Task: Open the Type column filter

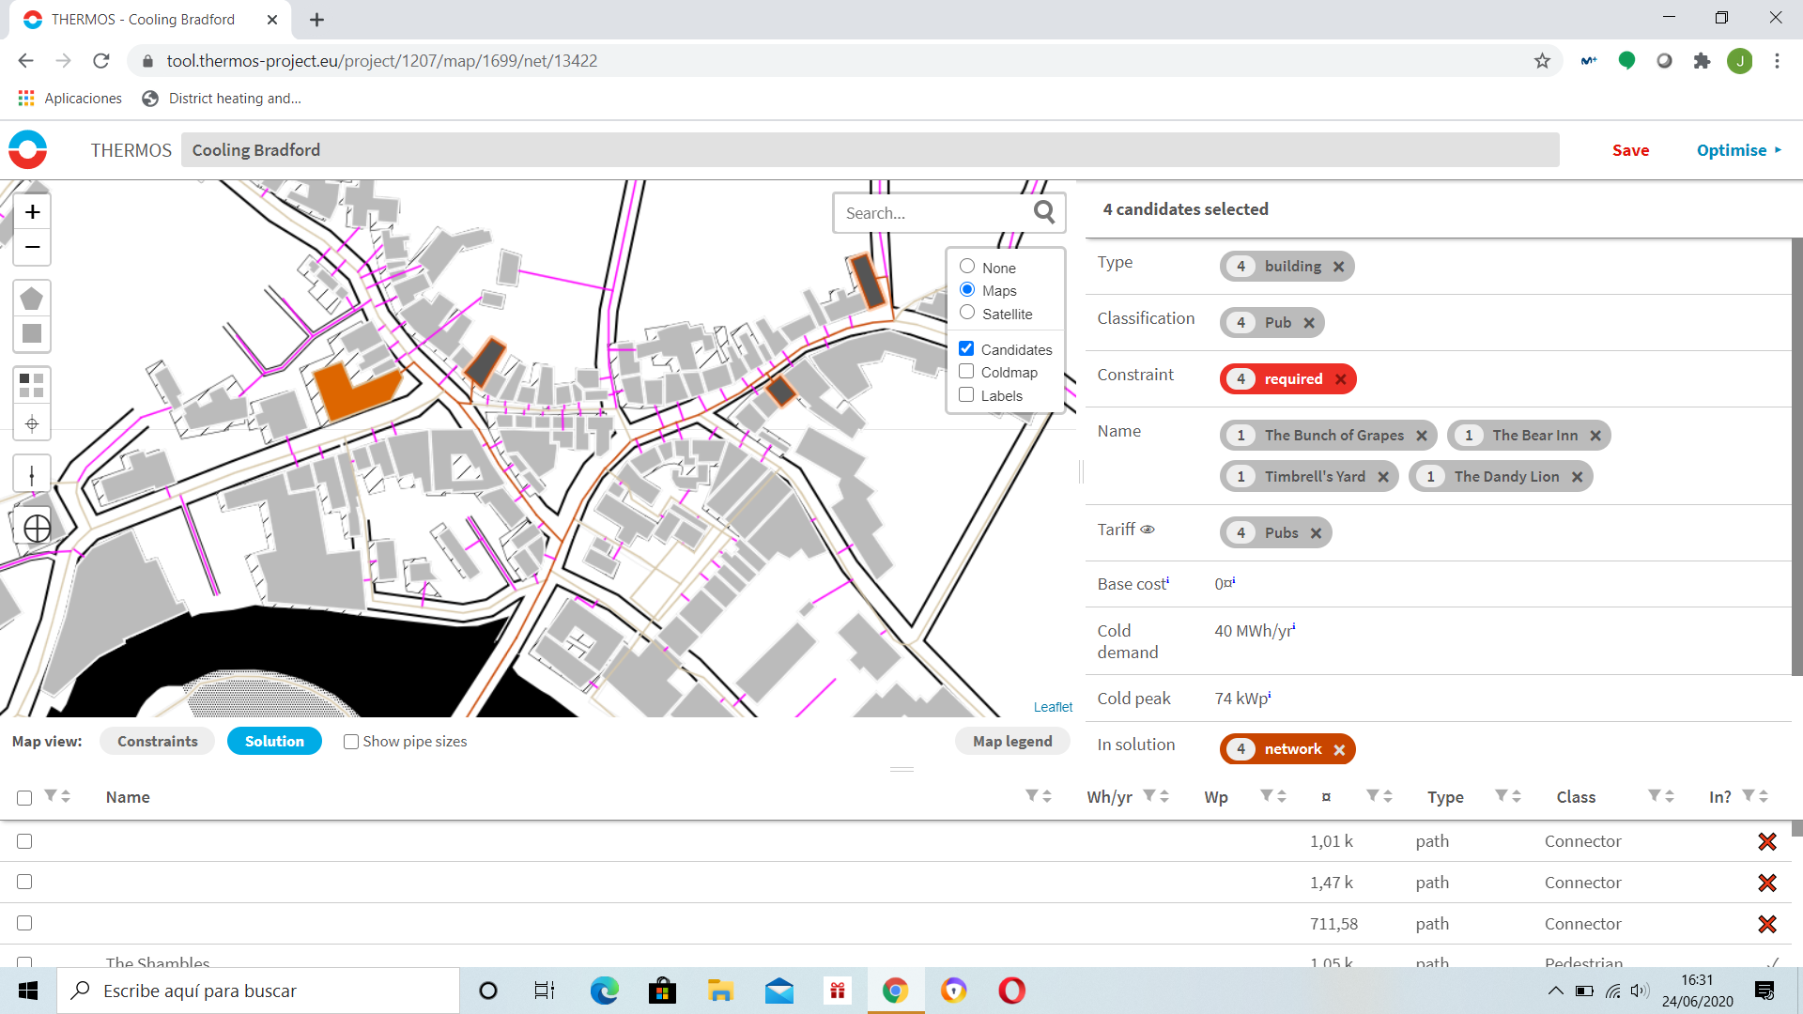Action: click(x=1502, y=796)
